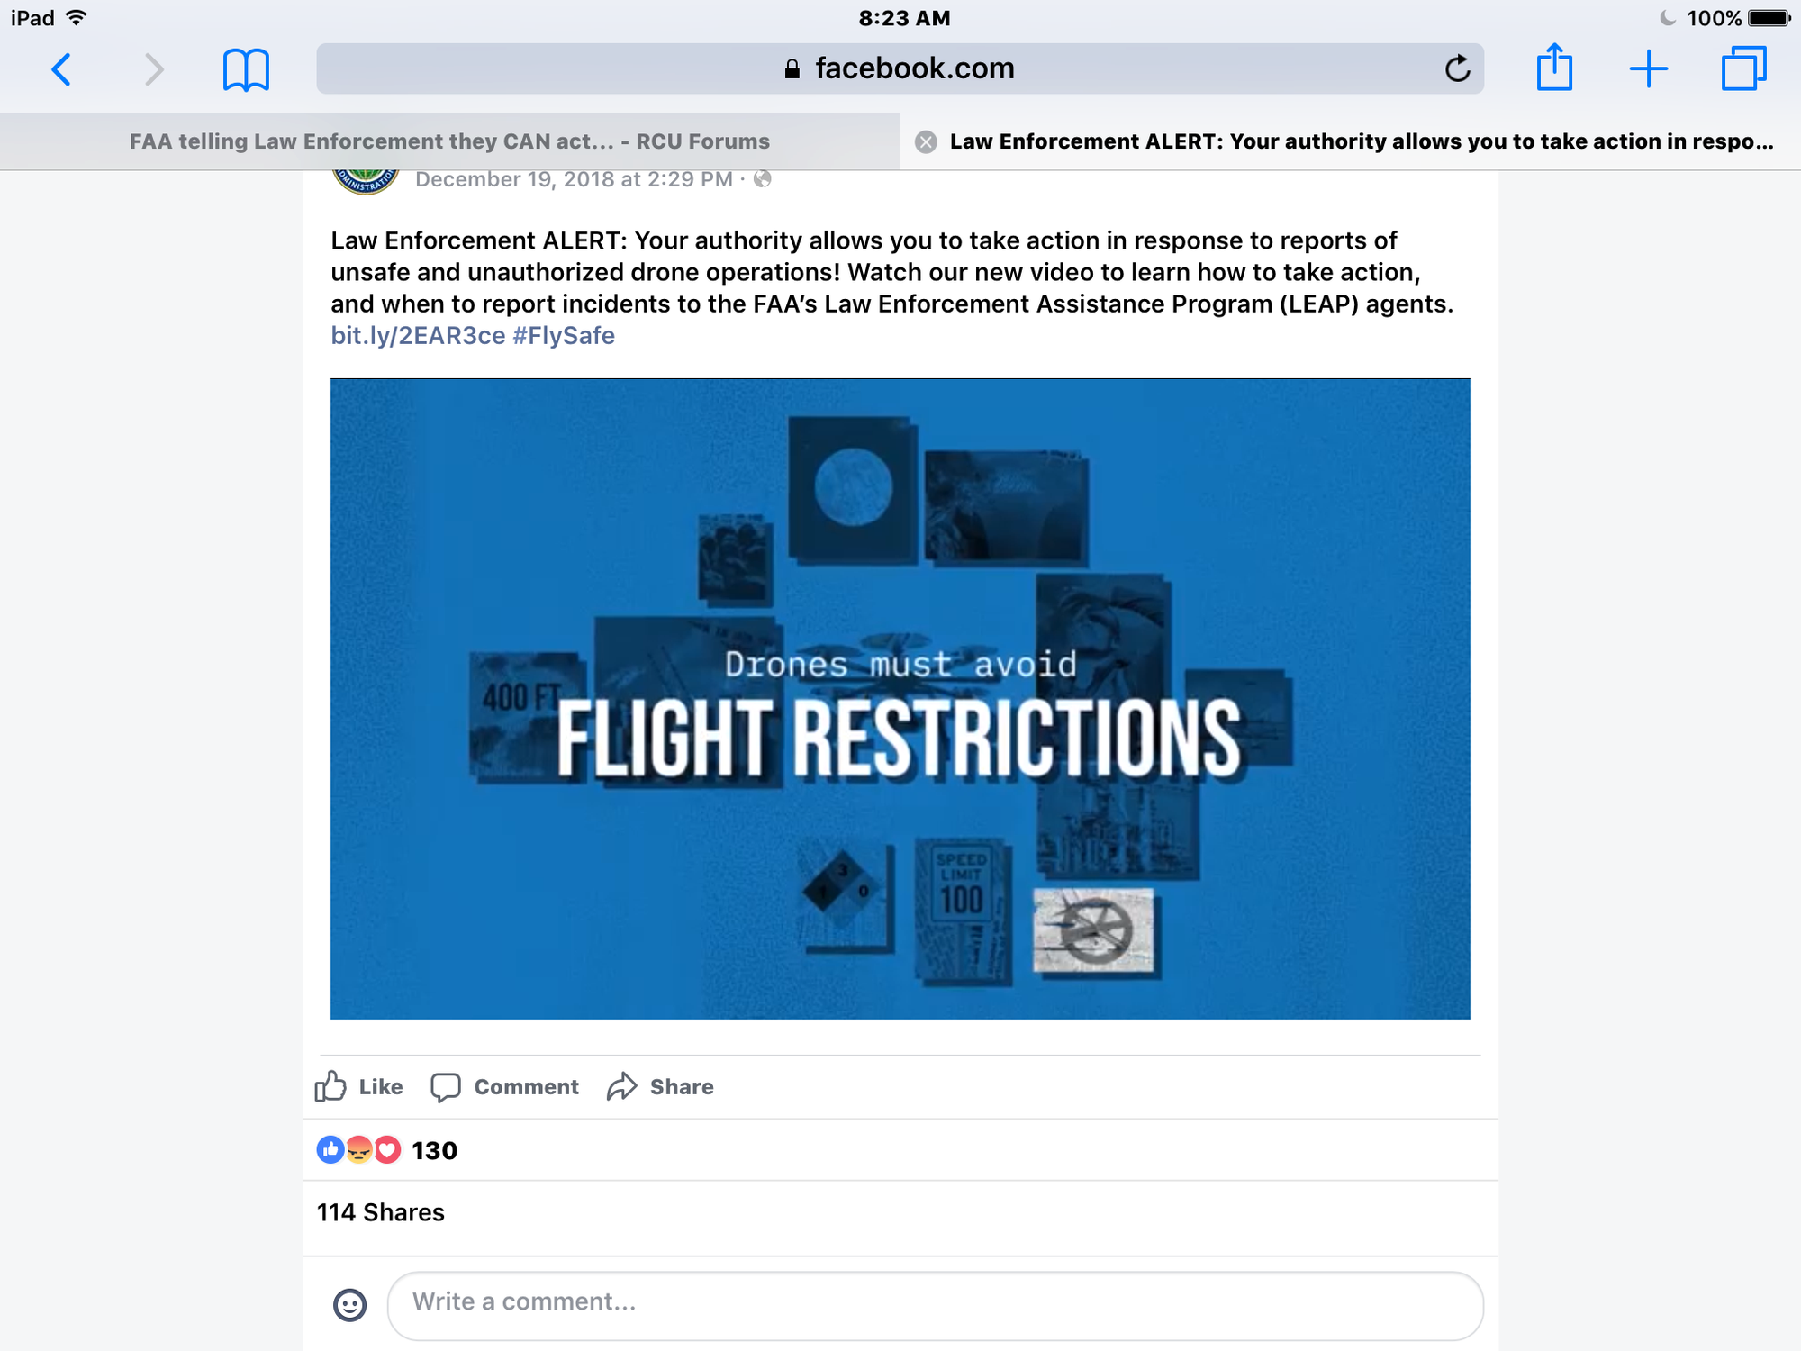This screenshot has height=1351, width=1801.
Task: Open the Safari share sheet icon
Action: coord(1554,68)
